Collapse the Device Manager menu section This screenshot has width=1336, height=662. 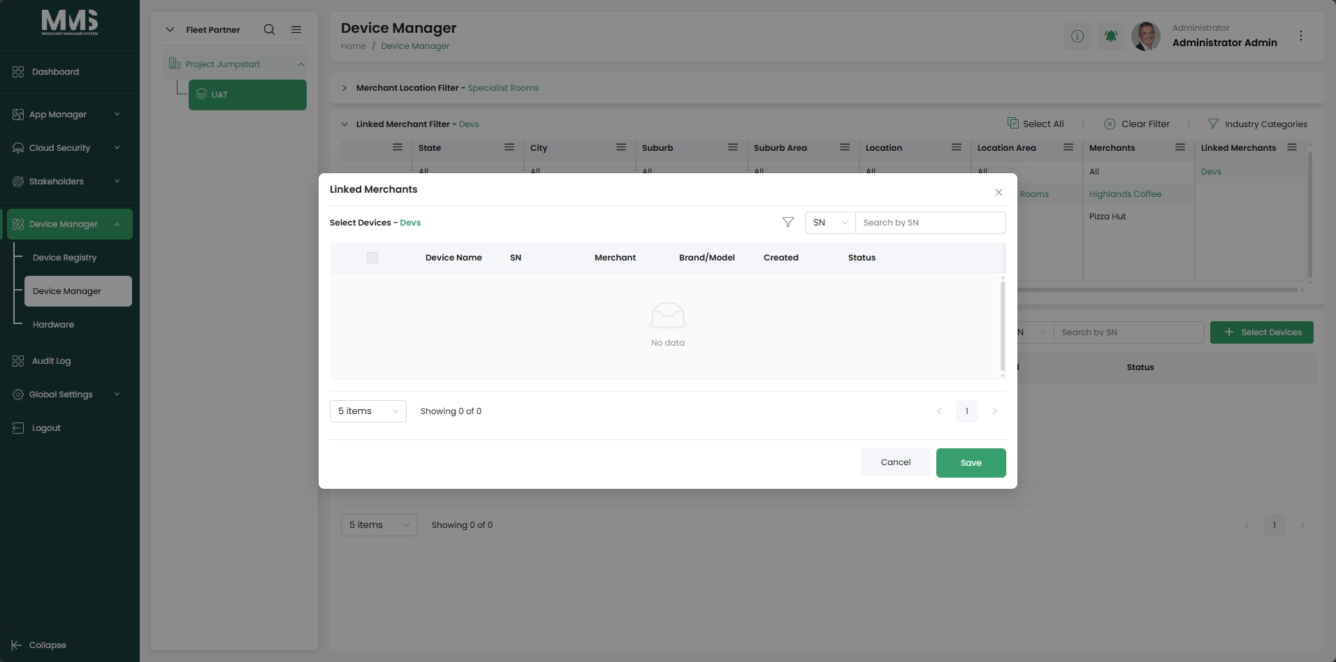tap(117, 224)
